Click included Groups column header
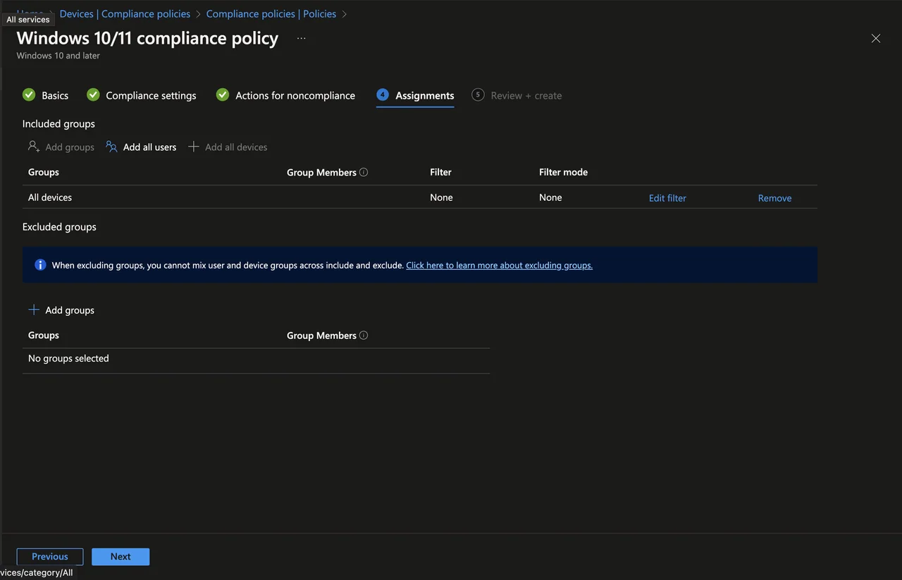Screen dimensions: 902x580 click(44, 172)
